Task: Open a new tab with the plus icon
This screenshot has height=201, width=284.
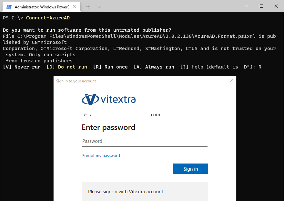Action: tap(88, 6)
